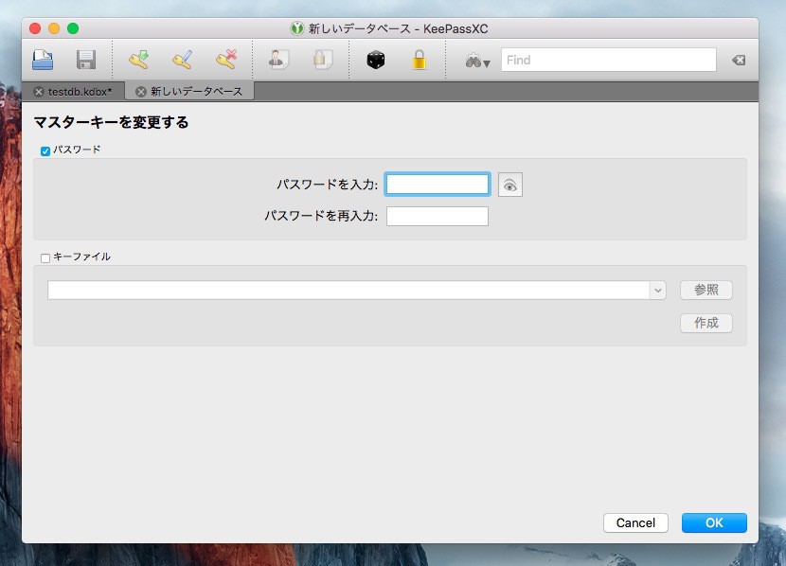
Task: Click the green zoom window button
Action: pyautogui.click(x=73, y=28)
